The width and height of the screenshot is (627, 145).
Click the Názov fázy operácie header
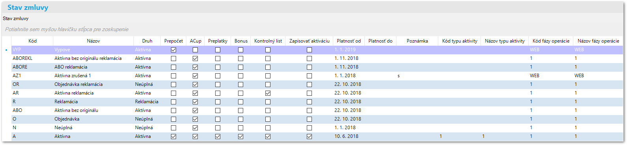click(x=598, y=41)
